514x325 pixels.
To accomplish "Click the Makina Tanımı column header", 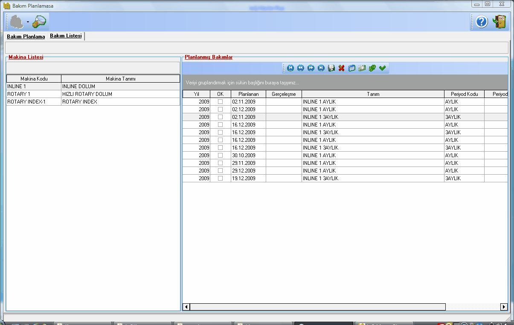I will (x=120, y=79).
